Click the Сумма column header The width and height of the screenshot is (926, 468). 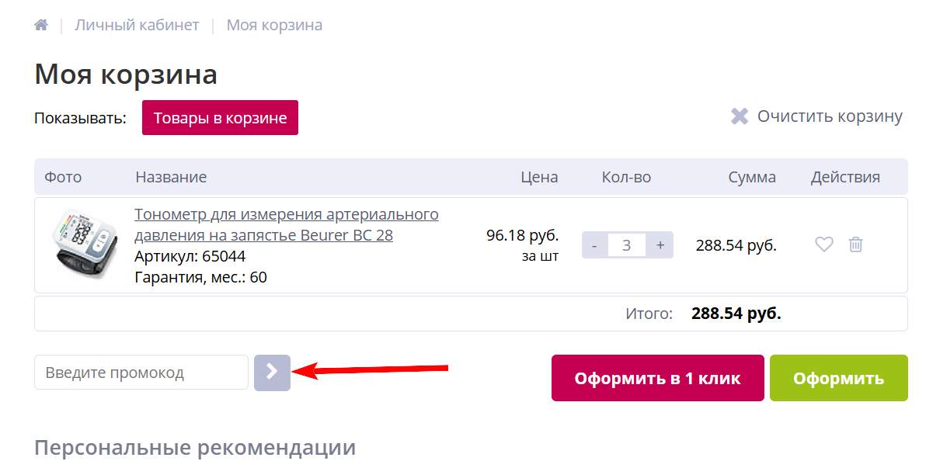[x=752, y=177]
